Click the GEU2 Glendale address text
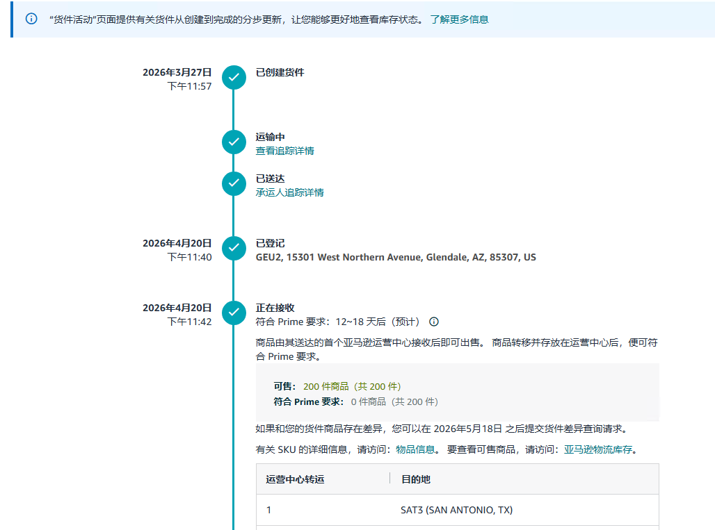The width and height of the screenshot is (715, 530). click(396, 257)
